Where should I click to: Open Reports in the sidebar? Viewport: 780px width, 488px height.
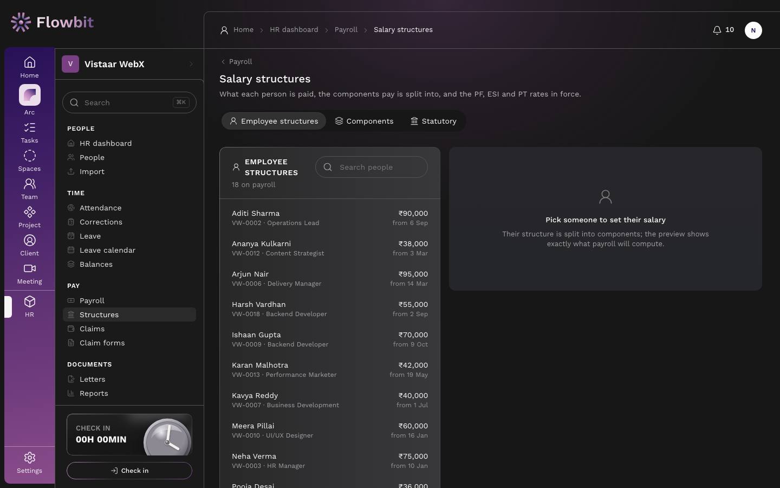coord(129,393)
